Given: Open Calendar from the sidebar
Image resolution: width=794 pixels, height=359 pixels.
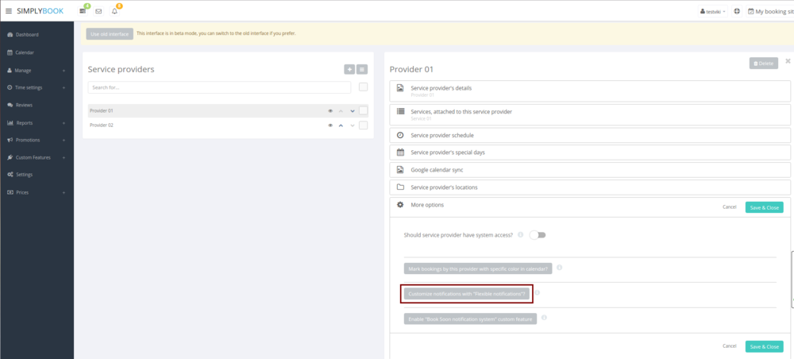Looking at the screenshot, I should coord(25,52).
